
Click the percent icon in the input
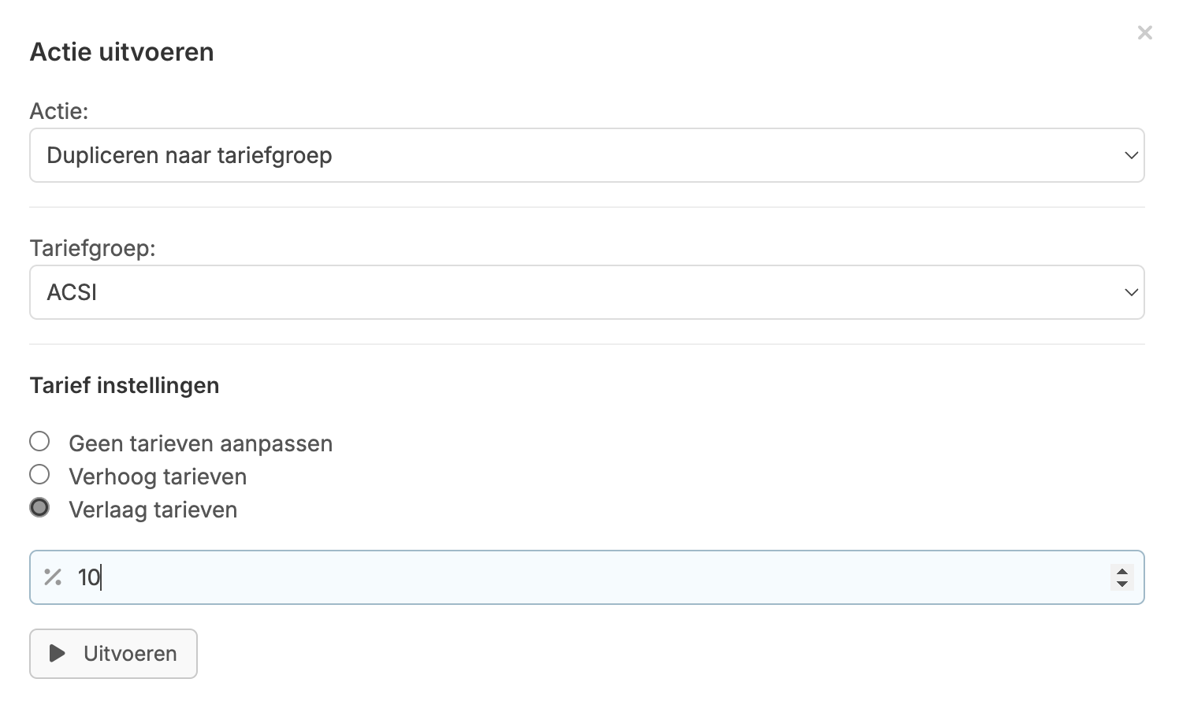click(53, 577)
